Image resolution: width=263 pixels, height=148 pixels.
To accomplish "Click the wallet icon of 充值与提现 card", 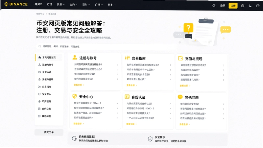I will coord(180,58).
